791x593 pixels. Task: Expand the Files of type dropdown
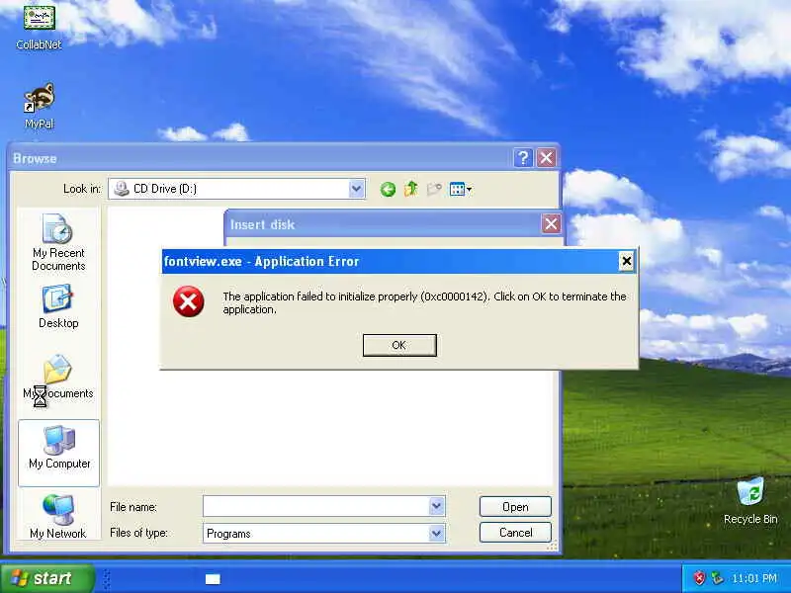point(437,533)
